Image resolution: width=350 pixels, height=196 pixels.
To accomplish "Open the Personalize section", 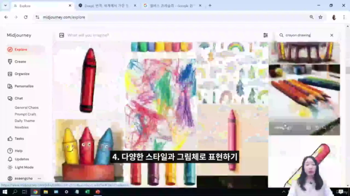I will coord(21,86).
